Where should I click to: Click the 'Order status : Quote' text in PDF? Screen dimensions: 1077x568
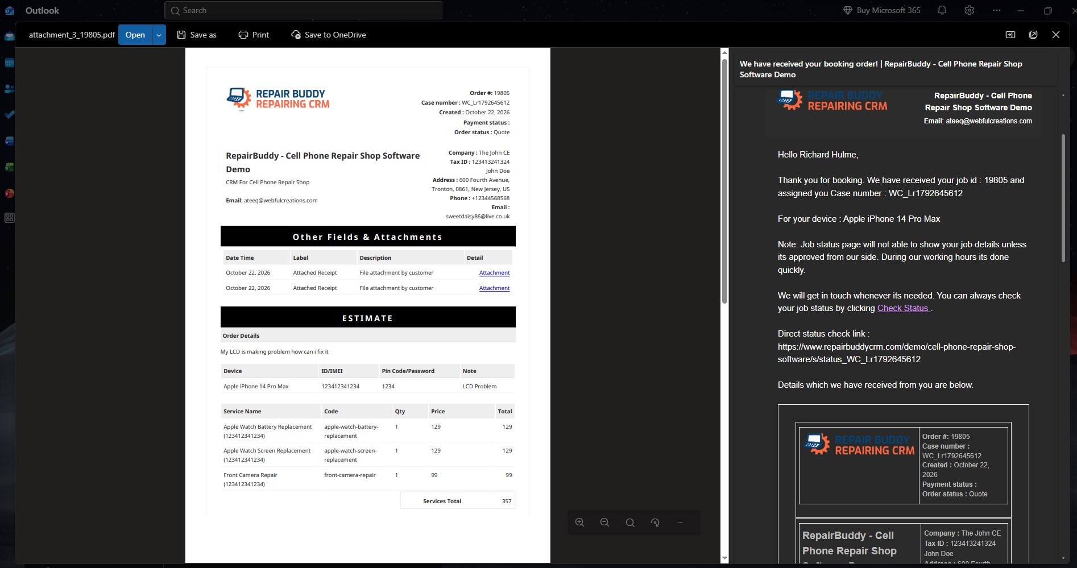[x=482, y=132]
